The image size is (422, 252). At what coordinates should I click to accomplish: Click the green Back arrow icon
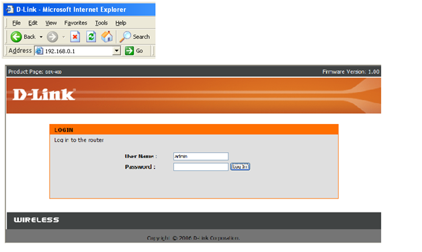tap(16, 37)
